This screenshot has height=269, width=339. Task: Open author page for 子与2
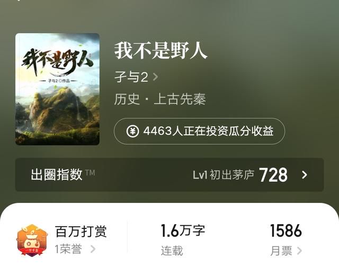coord(131,77)
